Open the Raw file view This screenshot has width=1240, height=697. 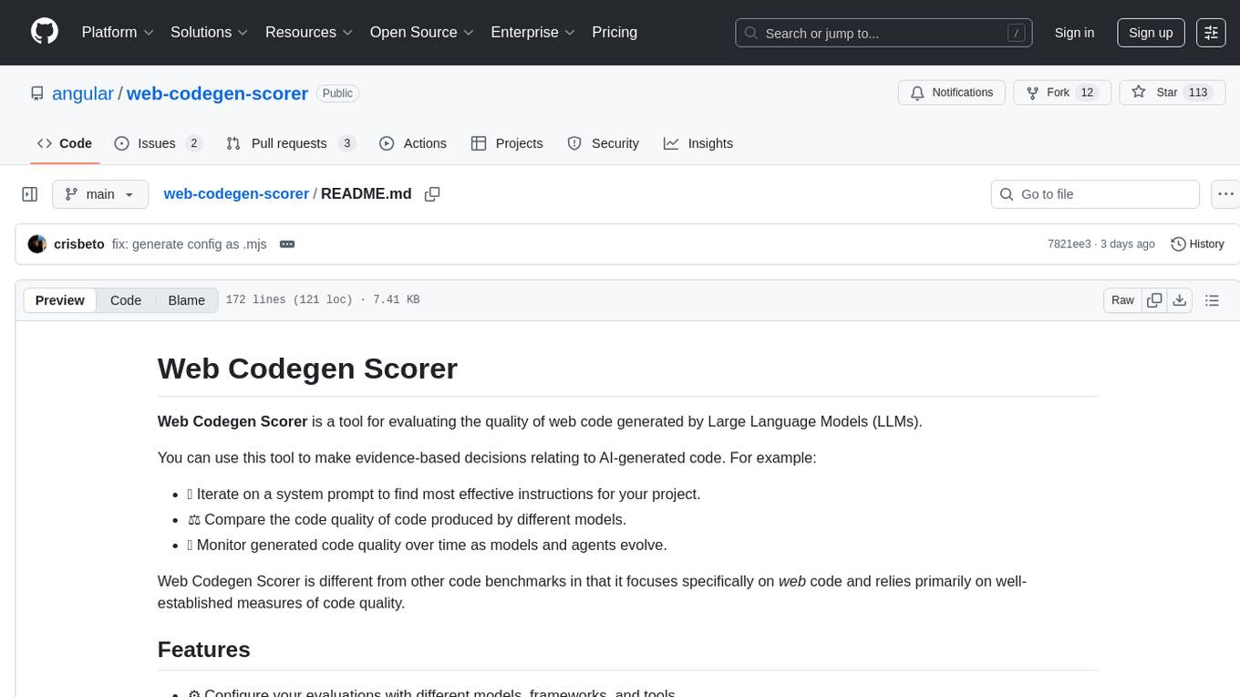[1122, 300]
